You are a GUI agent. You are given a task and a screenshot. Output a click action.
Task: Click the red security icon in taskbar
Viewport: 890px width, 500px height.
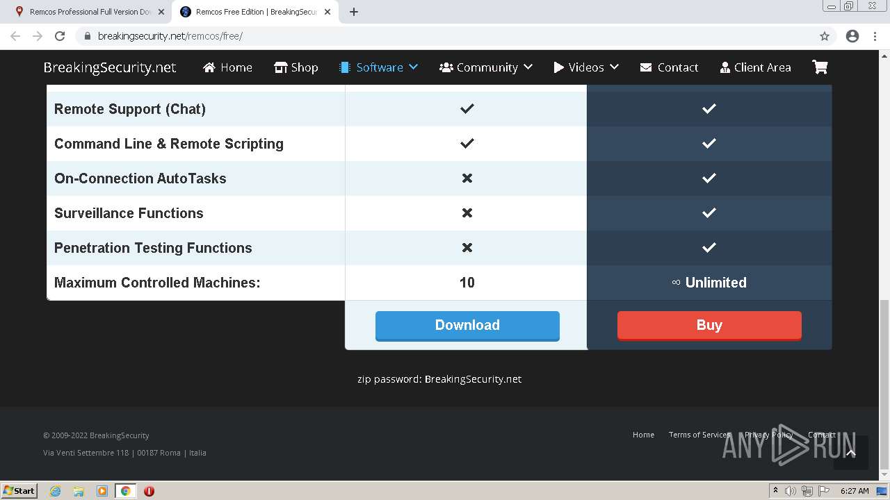click(x=149, y=491)
